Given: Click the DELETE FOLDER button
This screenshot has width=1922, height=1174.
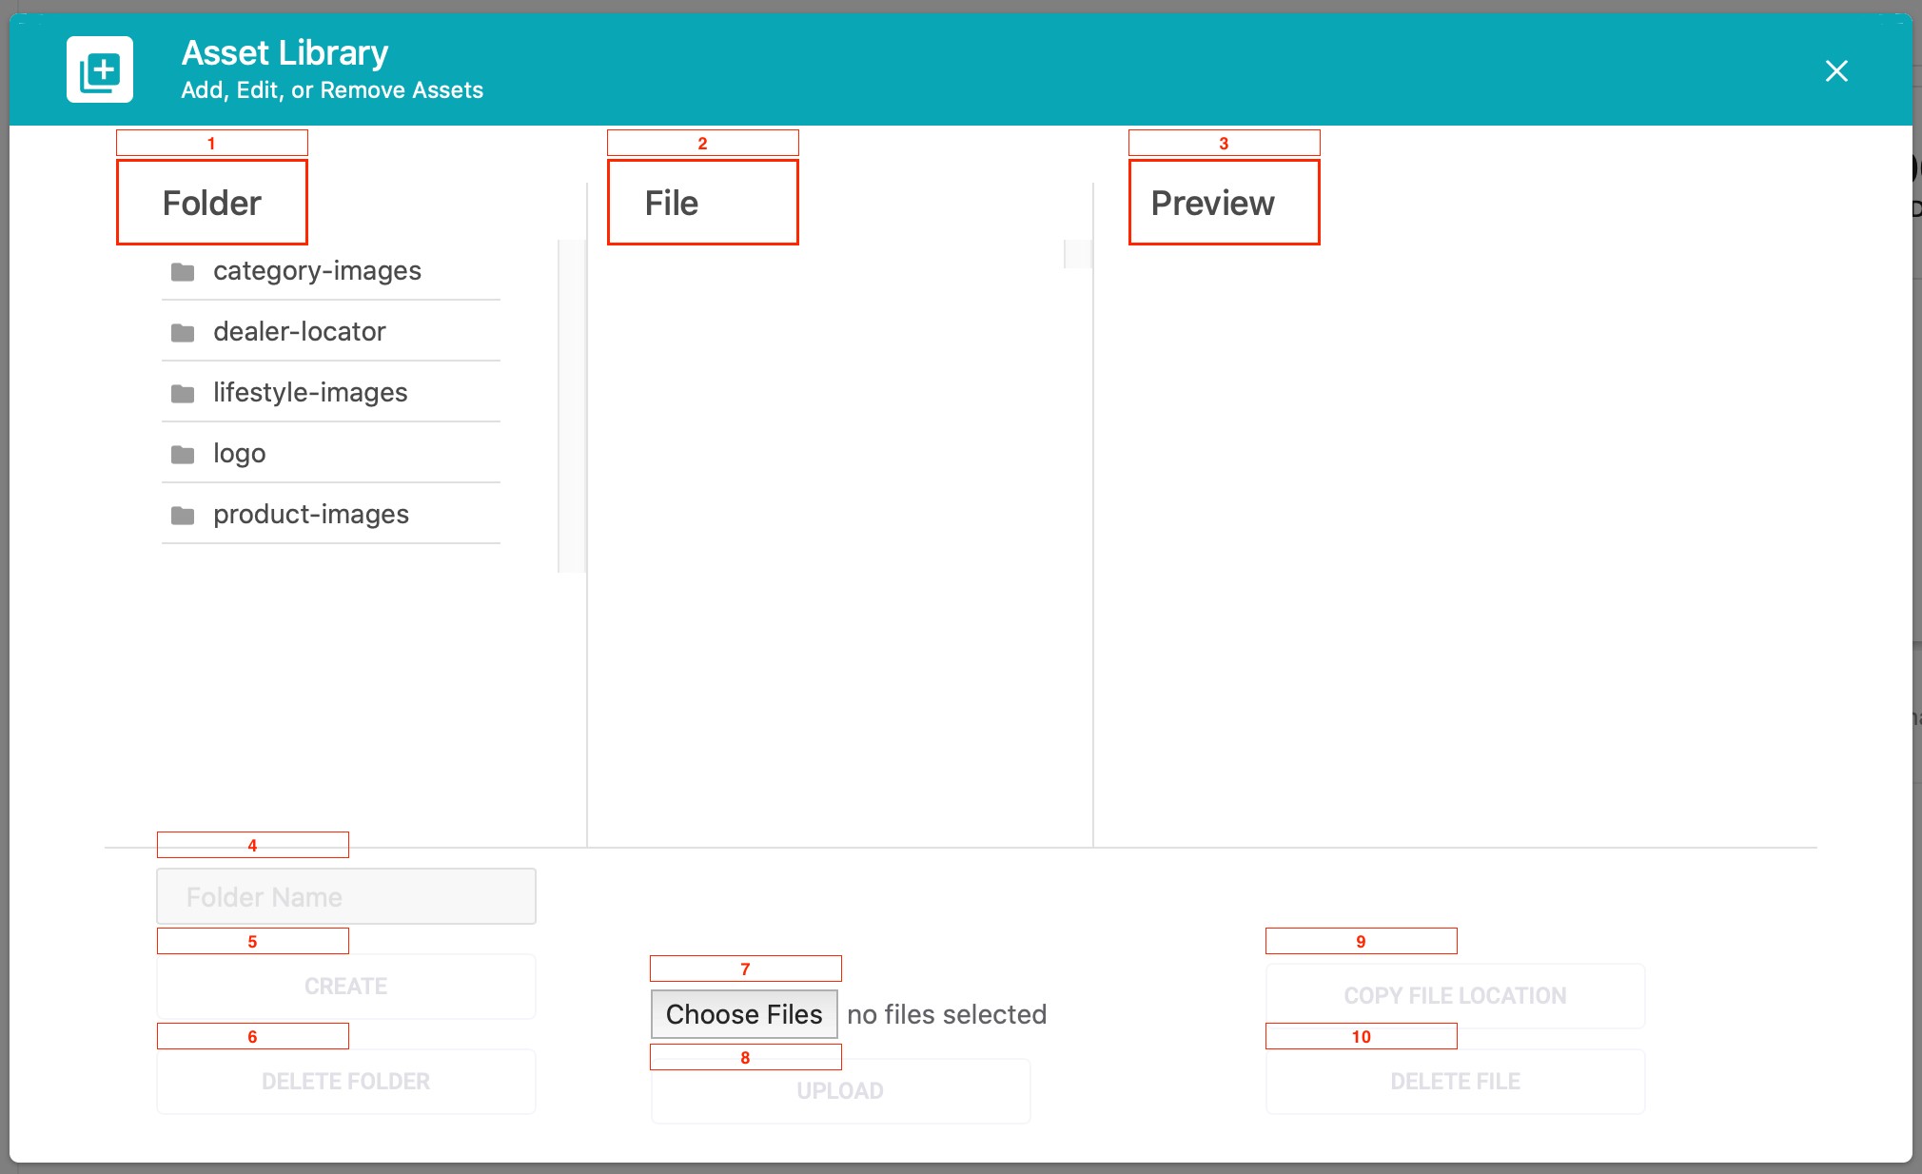Looking at the screenshot, I should (346, 1082).
